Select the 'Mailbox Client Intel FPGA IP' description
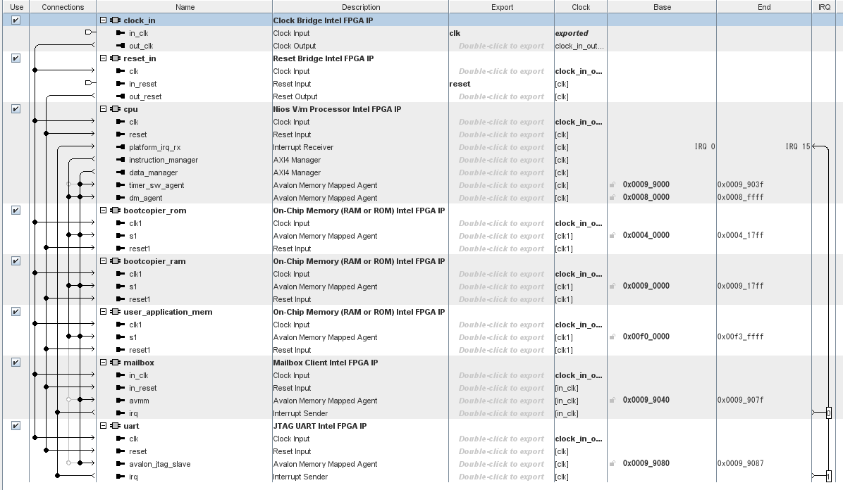843x490 pixels. [x=325, y=363]
